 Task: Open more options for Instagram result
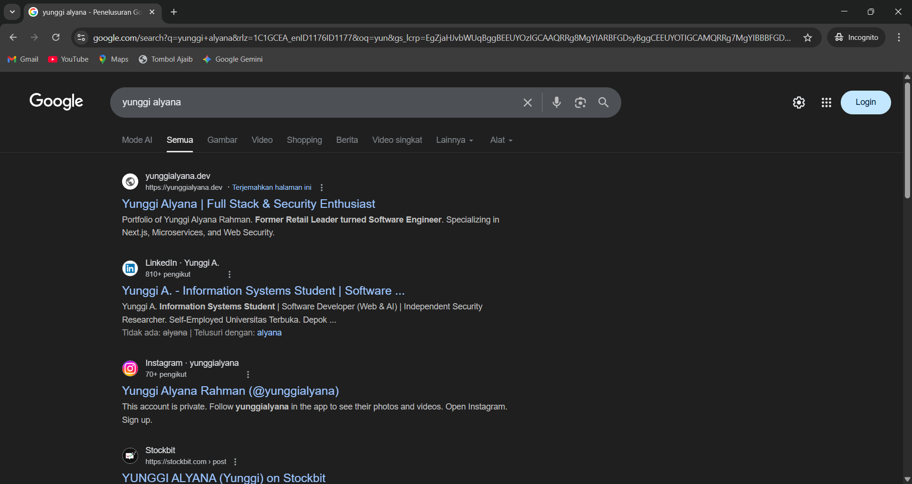tap(248, 374)
